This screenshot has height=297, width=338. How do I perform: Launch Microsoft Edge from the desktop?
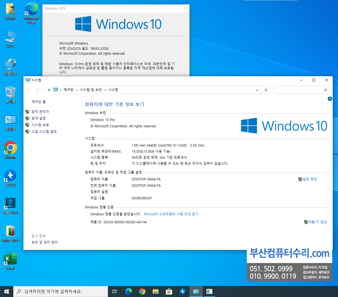(31, 13)
